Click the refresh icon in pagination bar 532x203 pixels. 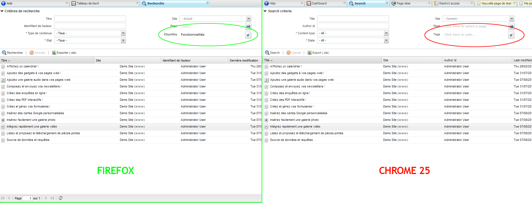point(61,198)
